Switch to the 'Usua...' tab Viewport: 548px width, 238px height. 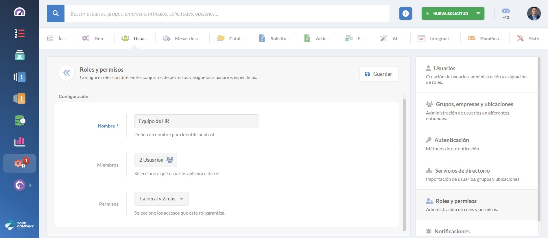[135, 38]
